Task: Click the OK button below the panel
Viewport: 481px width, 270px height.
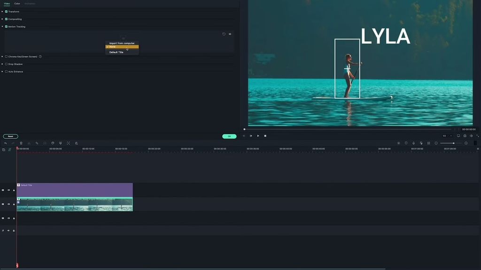Action: pos(229,136)
